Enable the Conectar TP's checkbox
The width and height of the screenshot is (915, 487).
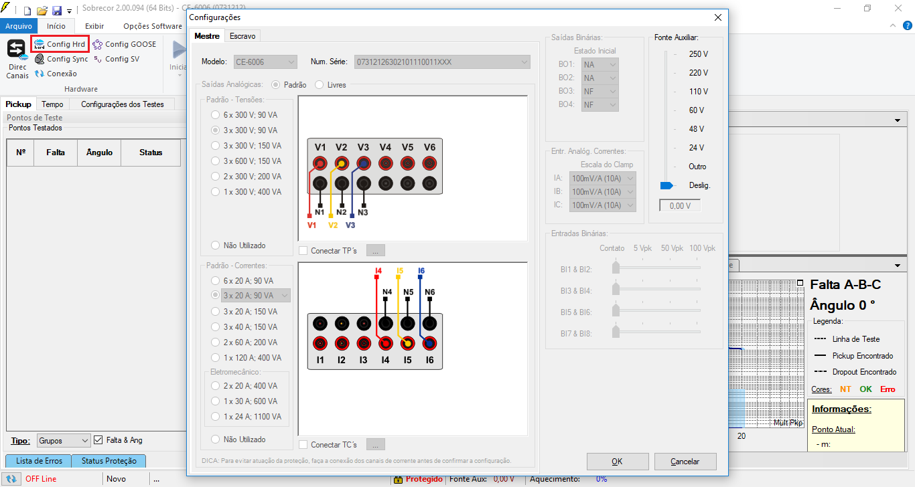click(x=303, y=251)
